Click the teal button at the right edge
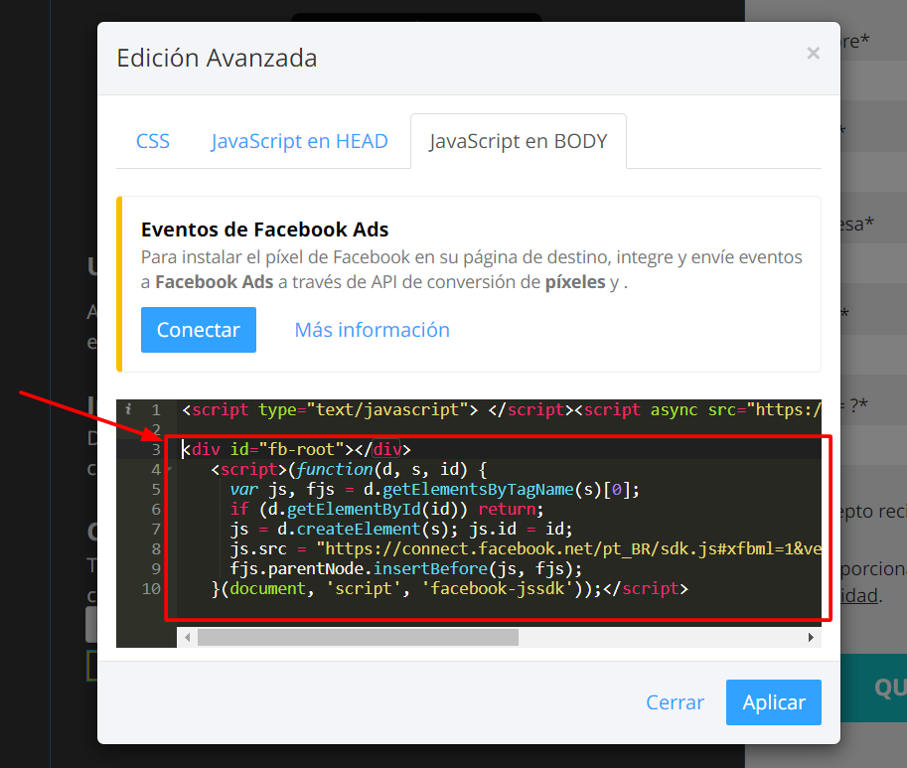The image size is (907, 768). (x=878, y=688)
